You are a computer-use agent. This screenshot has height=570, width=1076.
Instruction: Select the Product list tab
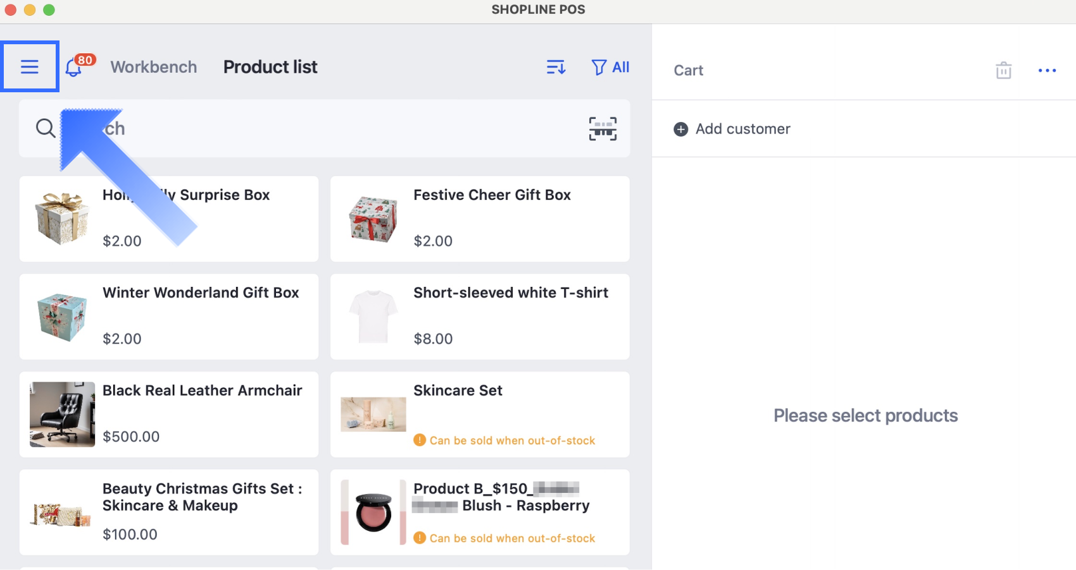pos(270,67)
